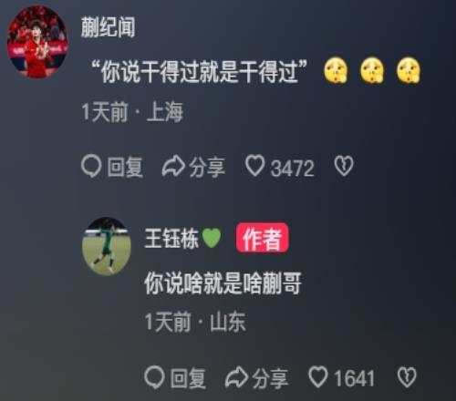Click the username 蒯纪闻
Viewport: 456px width, 401px height.
pyautogui.click(x=108, y=27)
